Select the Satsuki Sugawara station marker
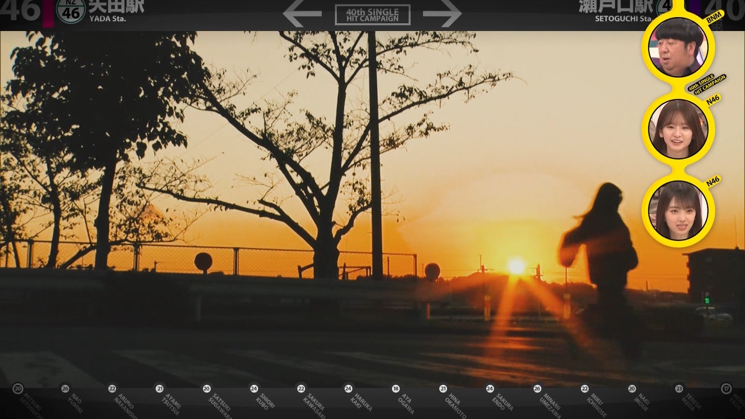Screen dimensions: 745x419 click(x=206, y=388)
